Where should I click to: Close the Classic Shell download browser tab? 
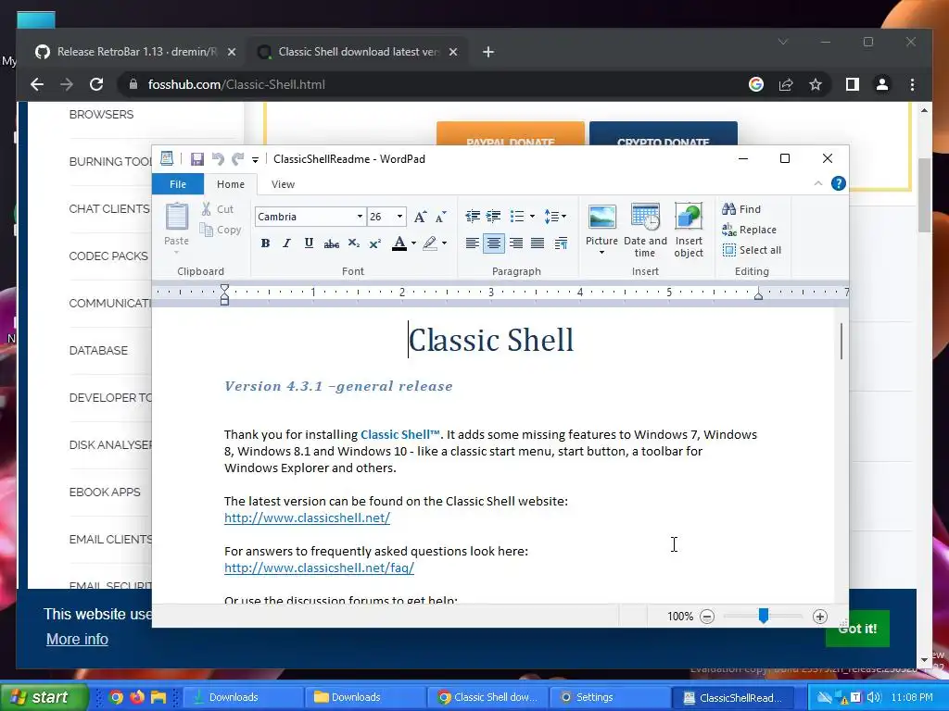pyautogui.click(x=452, y=52)
